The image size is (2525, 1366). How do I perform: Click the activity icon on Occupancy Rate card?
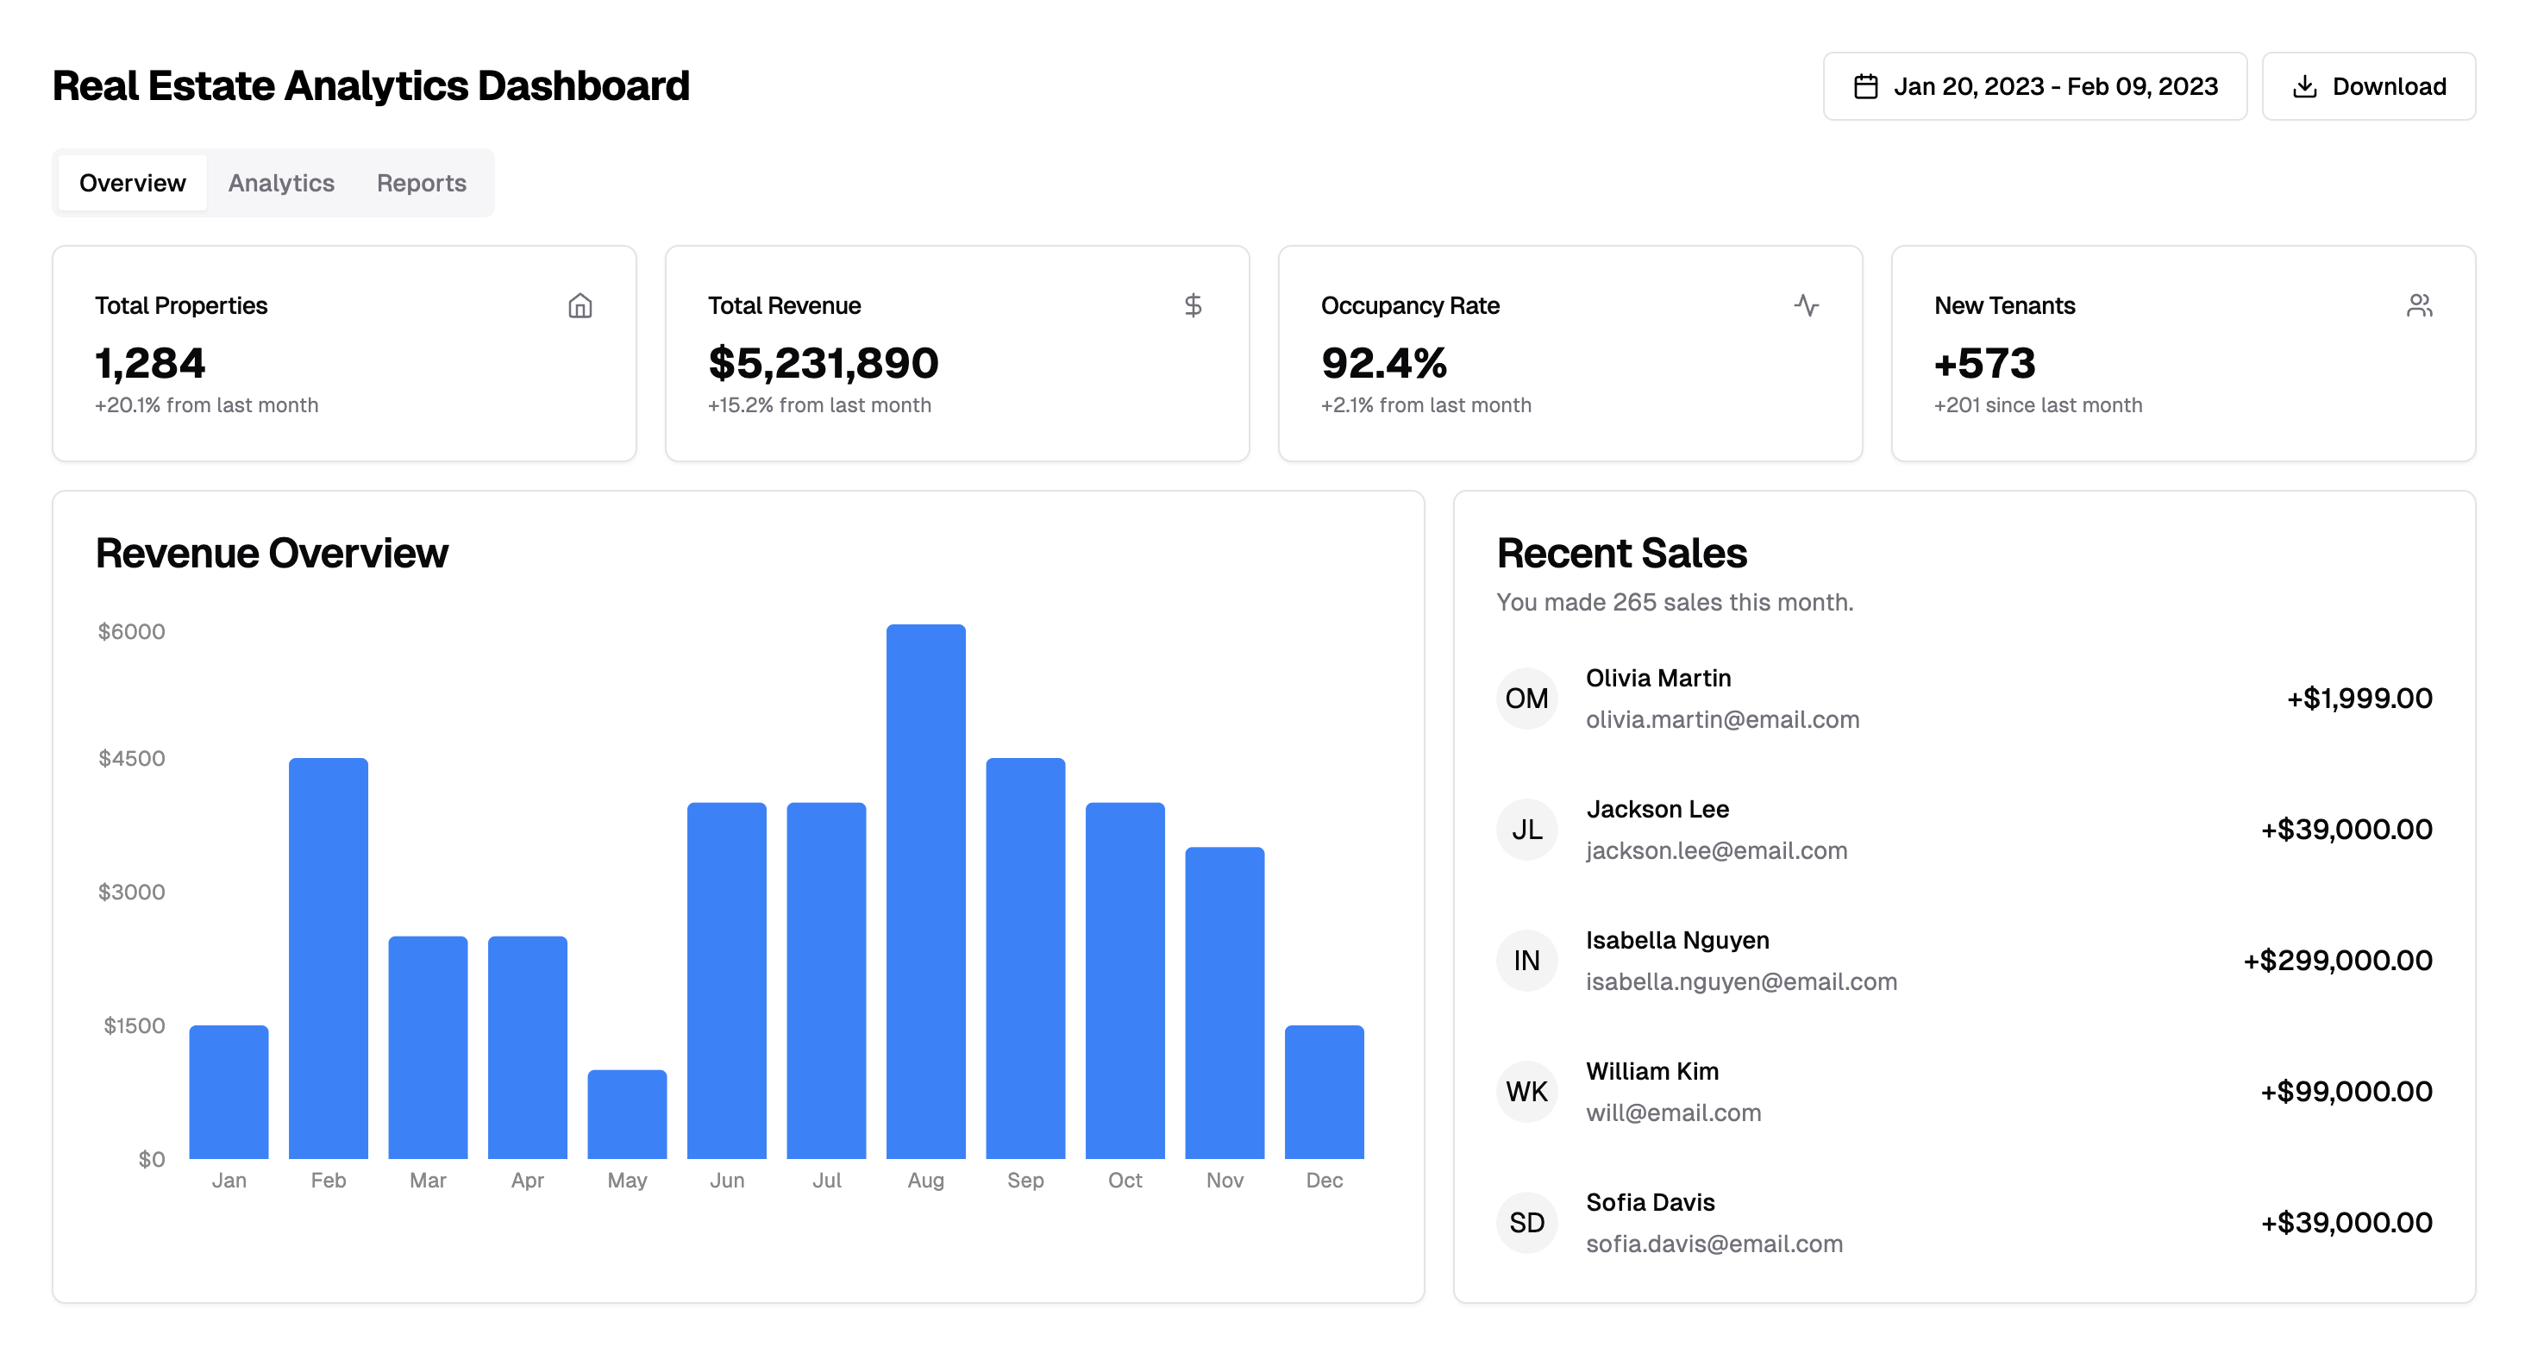point(1807,306)
